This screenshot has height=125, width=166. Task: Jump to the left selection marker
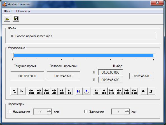pyautogui.click(x=22, y=91)
